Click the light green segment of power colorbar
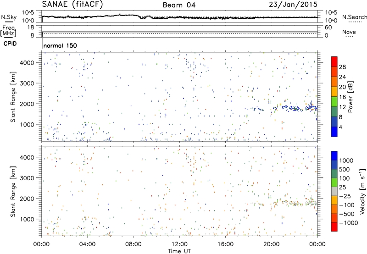This screenshot has width=367, height=254. [334, 102]
